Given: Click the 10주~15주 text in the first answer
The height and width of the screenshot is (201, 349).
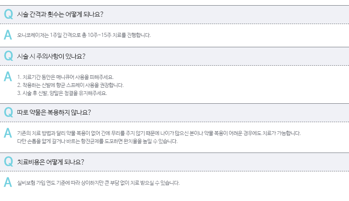Looking at the screenshot, I should click(x=99, y=35).
